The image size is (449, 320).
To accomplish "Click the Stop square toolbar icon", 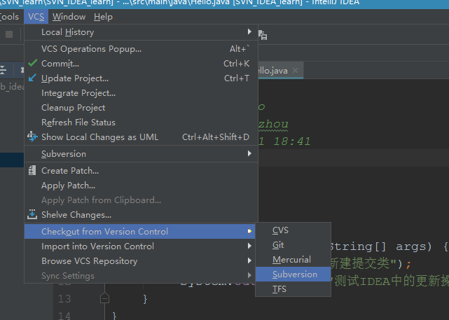I will click(9, 34).
